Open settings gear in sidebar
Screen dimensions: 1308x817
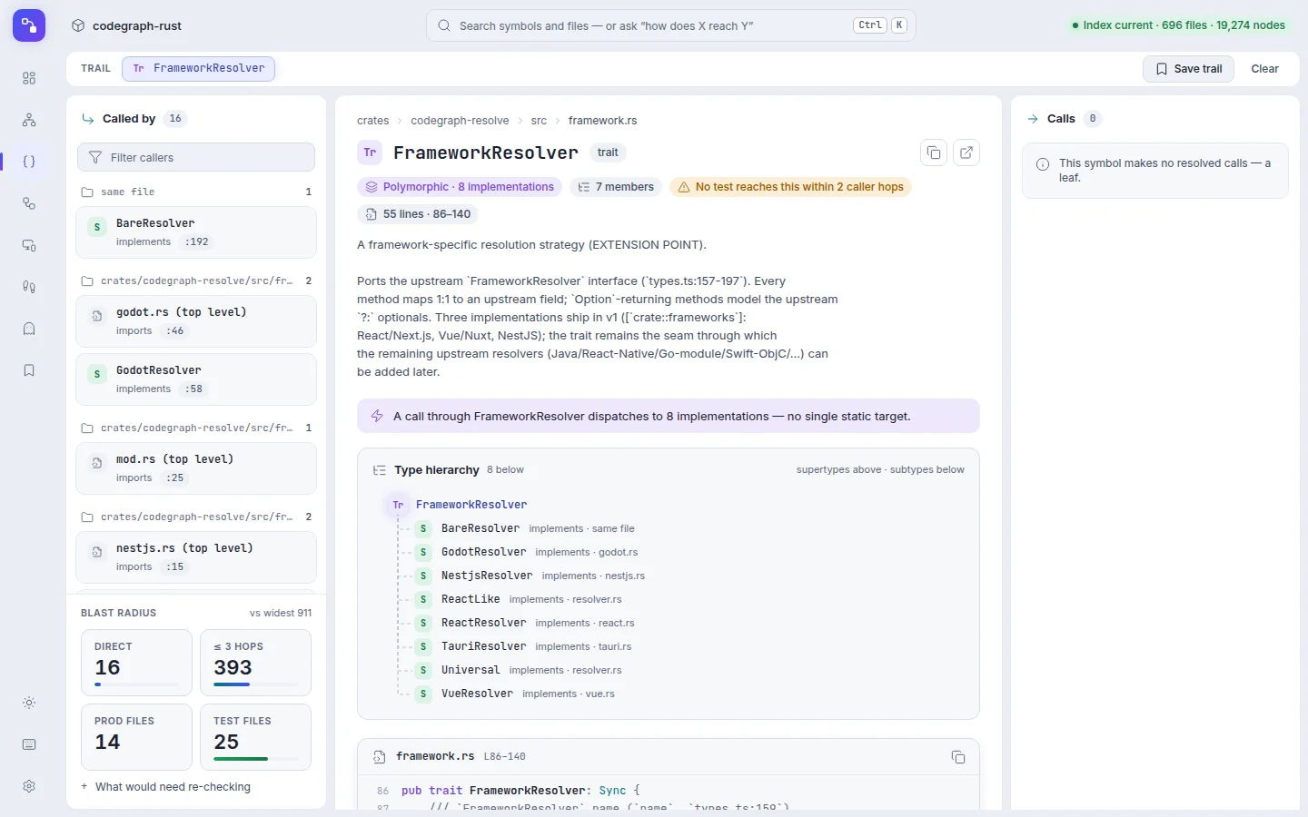(29, 786)
